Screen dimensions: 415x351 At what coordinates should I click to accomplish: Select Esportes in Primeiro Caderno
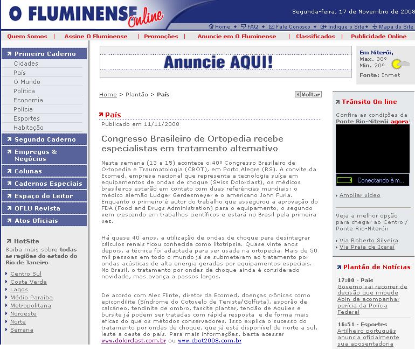coord(26,118)
